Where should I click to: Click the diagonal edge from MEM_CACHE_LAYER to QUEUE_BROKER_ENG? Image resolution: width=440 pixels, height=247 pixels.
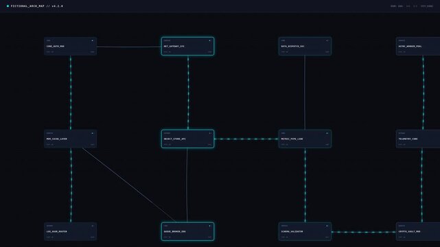point(129,185)
